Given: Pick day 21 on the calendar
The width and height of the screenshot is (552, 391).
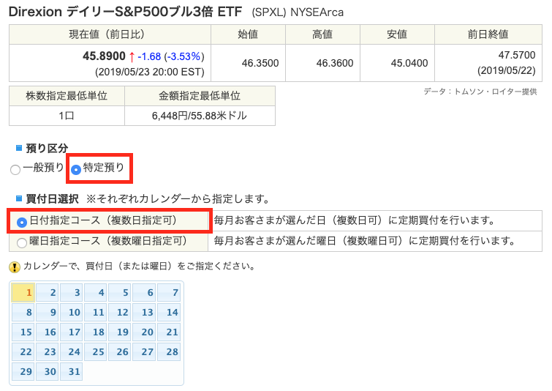Looking at the screenshot, I should pyautogui.click(x=169, y=332).
